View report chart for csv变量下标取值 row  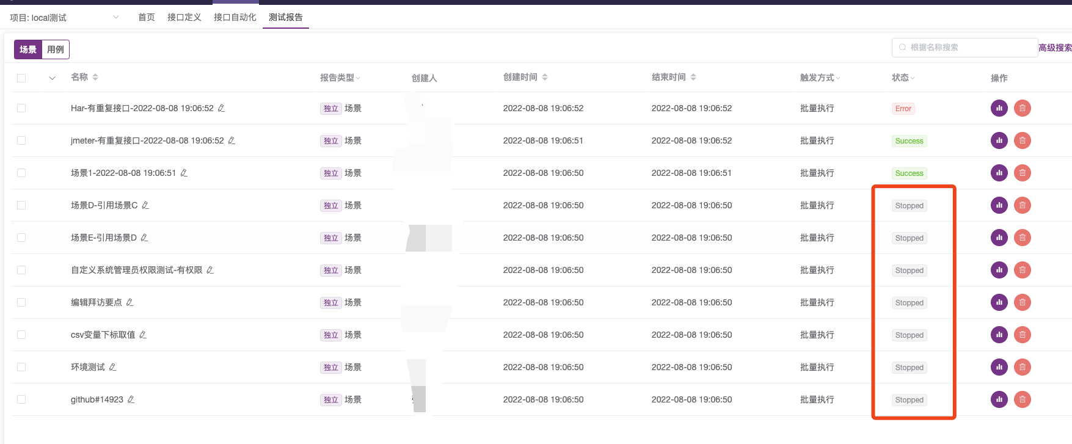tap(999, 335)
